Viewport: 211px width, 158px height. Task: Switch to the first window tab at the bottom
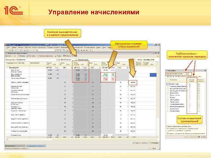pyautogui.click(x=15, y=146)
